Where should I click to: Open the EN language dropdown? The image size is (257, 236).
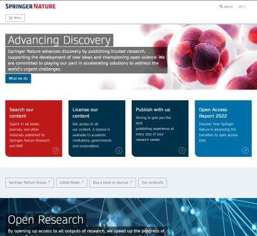242,6
